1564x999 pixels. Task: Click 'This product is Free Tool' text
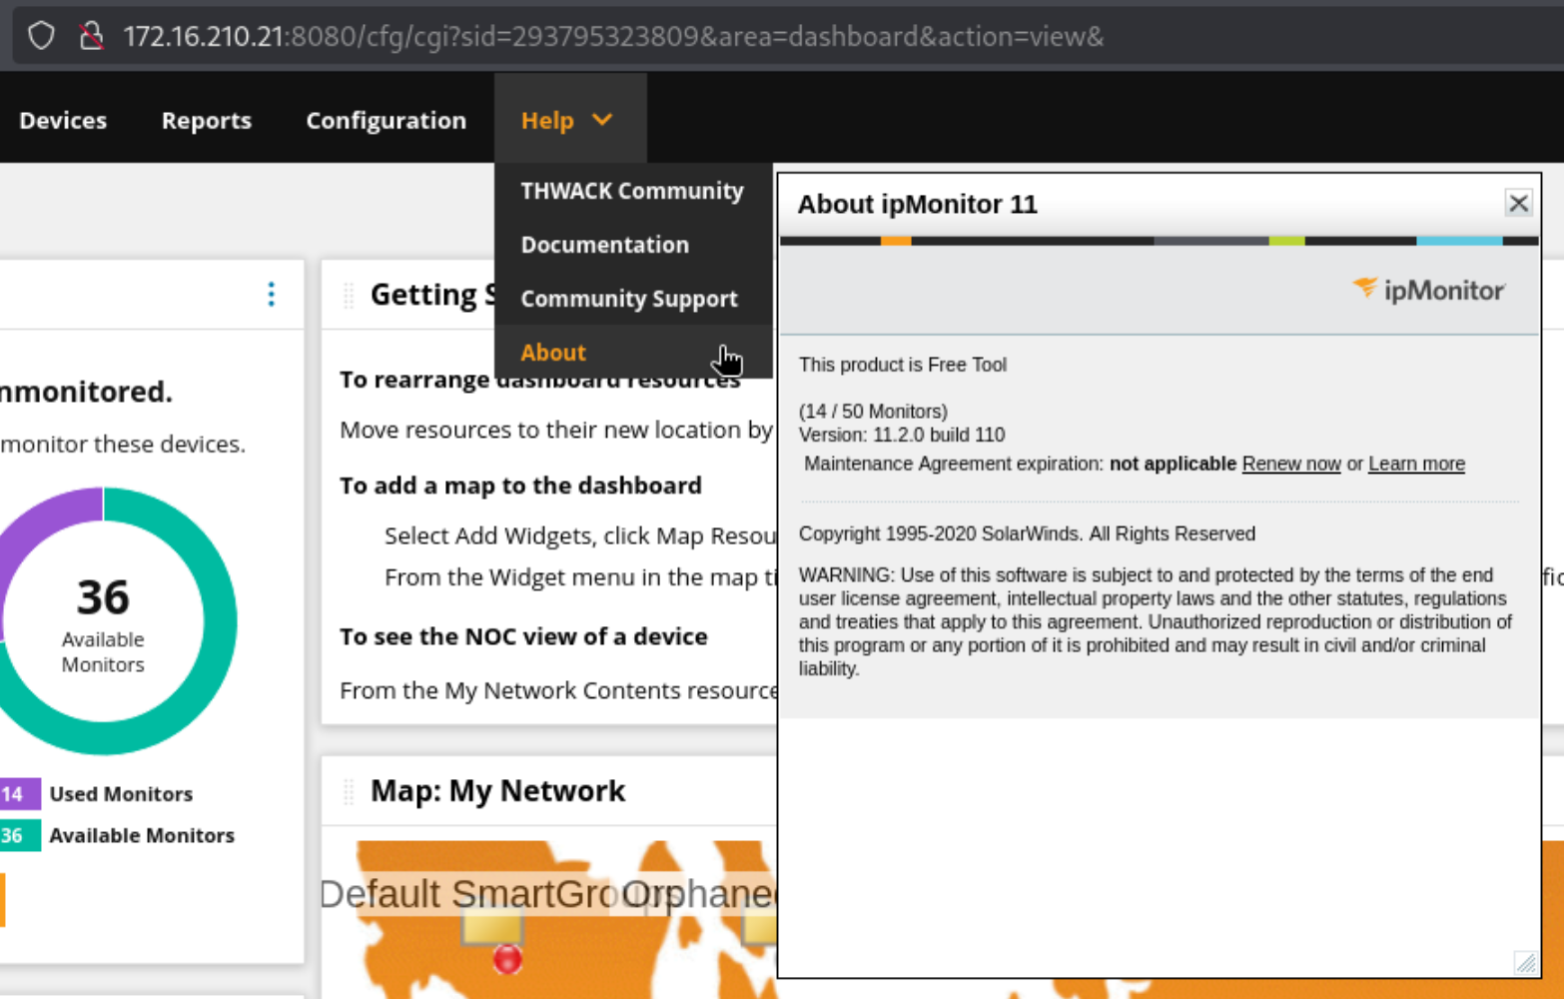pos(903,365)
